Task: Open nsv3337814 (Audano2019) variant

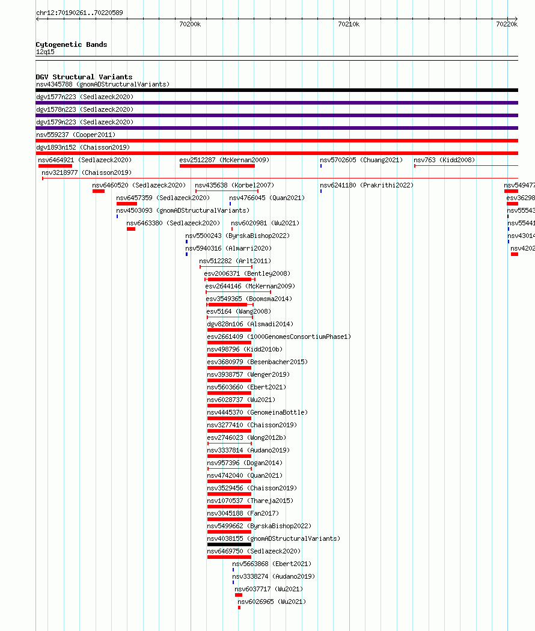Action: click(x=248, y=450)
